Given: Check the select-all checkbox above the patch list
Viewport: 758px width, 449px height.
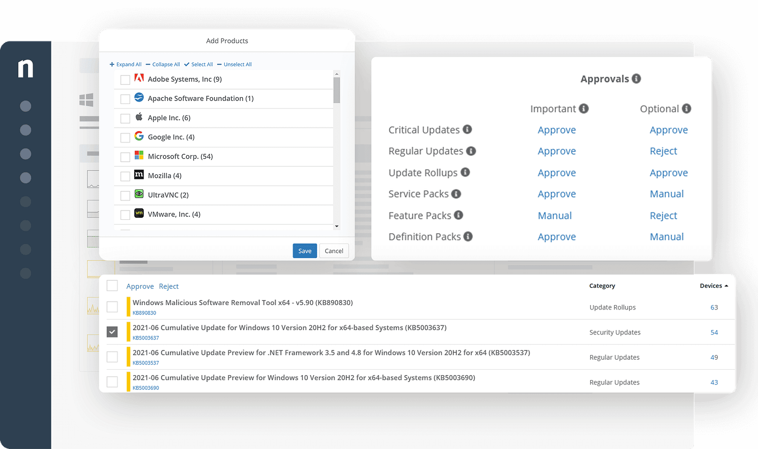Looking at the screenshot, I should point(112,285).
